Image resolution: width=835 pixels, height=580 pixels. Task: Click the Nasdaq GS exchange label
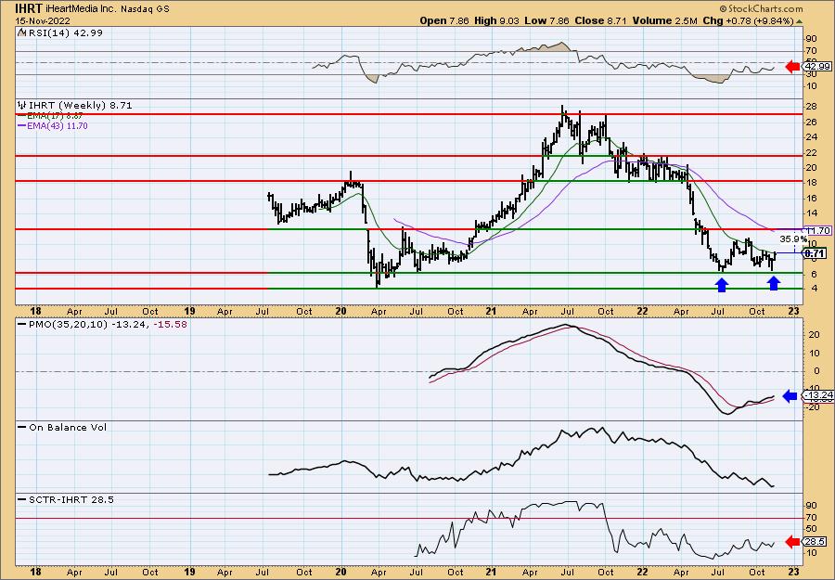[x=145, y=9]
